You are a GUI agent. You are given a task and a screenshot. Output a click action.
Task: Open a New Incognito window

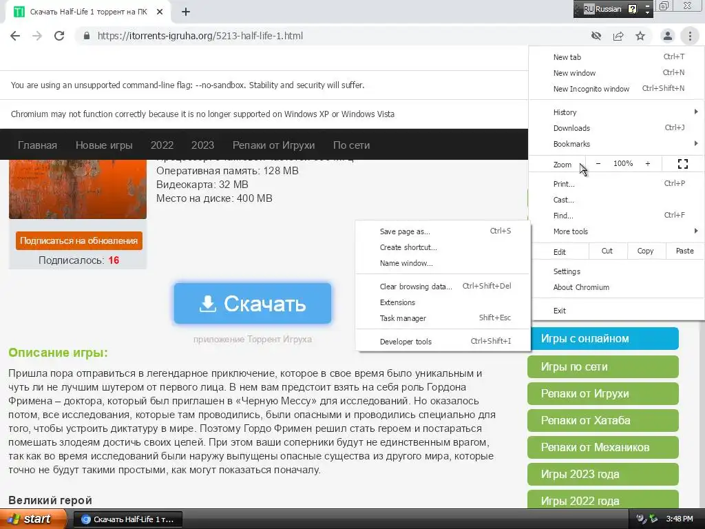click(x=616, y=89)
